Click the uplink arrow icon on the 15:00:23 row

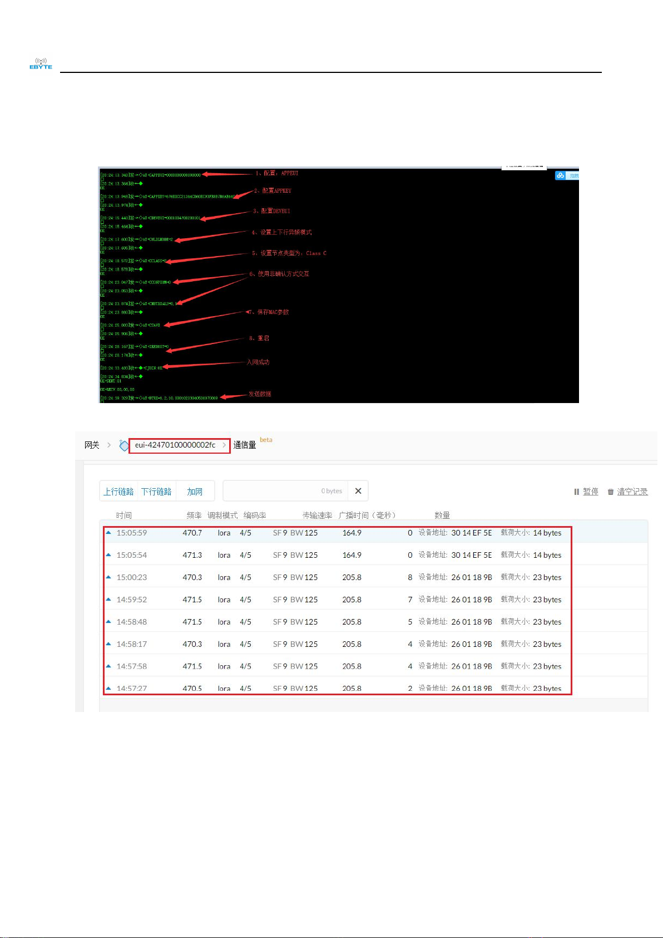(x=108, y=577)
